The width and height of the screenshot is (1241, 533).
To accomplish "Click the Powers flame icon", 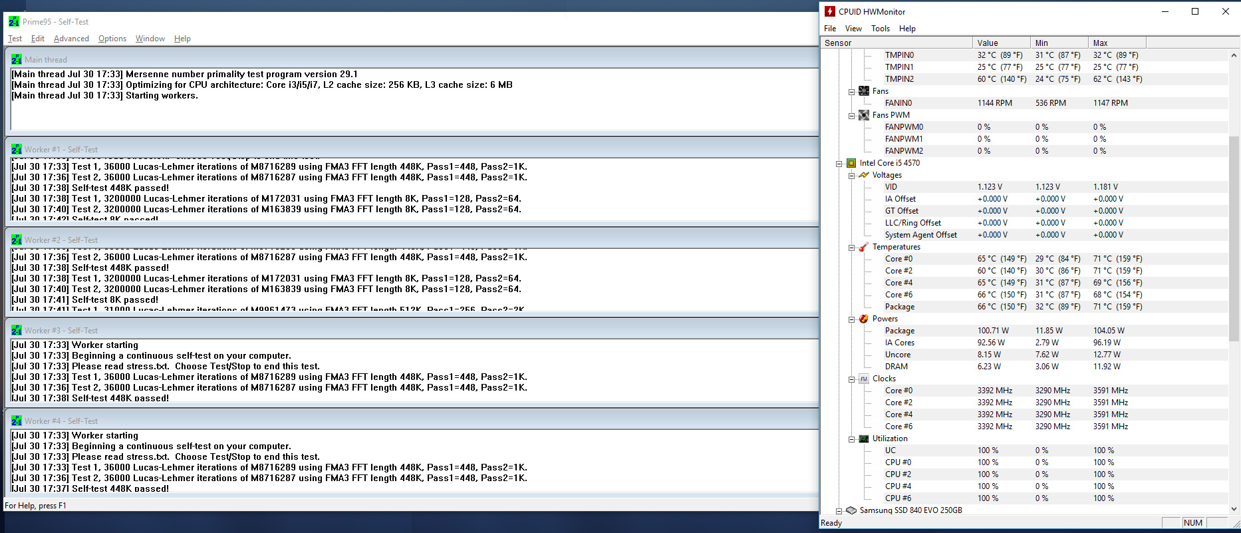I will [864, 319].
